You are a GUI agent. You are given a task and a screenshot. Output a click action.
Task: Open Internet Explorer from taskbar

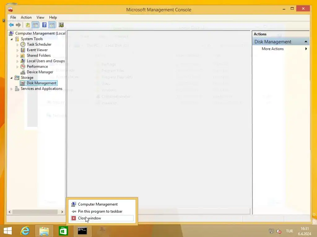tap(25, 231)
